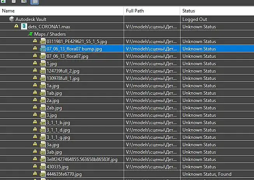Viewport: 254px width, 180px height.
Task: Click the warning icon beside 3_1_1_d.jpg
Action: click(x=35, y=129)
